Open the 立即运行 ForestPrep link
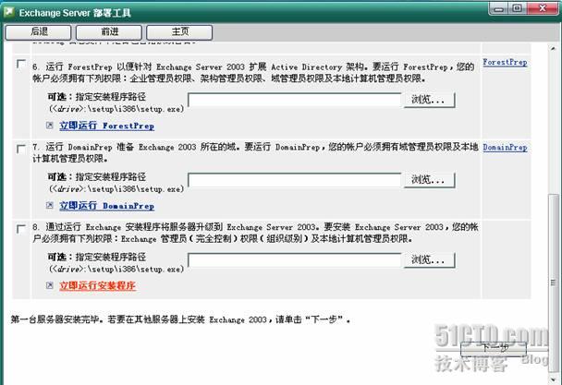 (107, 126)
